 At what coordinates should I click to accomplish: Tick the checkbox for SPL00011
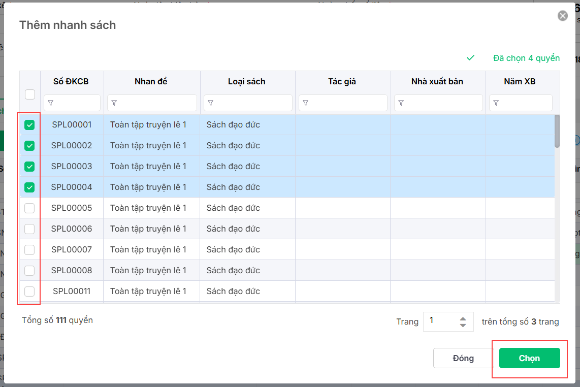30,292
